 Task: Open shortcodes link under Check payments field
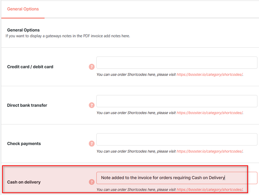point(209,151)
